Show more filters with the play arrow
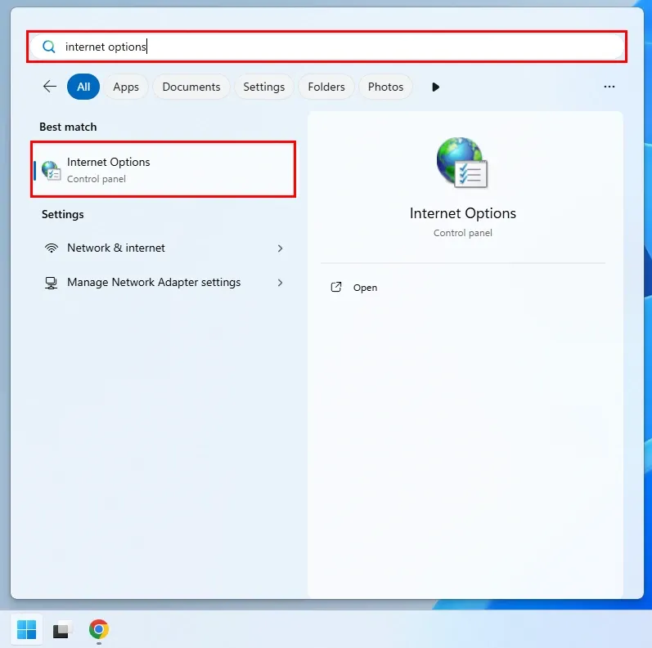652x648 pixels. pyautogui.click(x=435, y=87)
